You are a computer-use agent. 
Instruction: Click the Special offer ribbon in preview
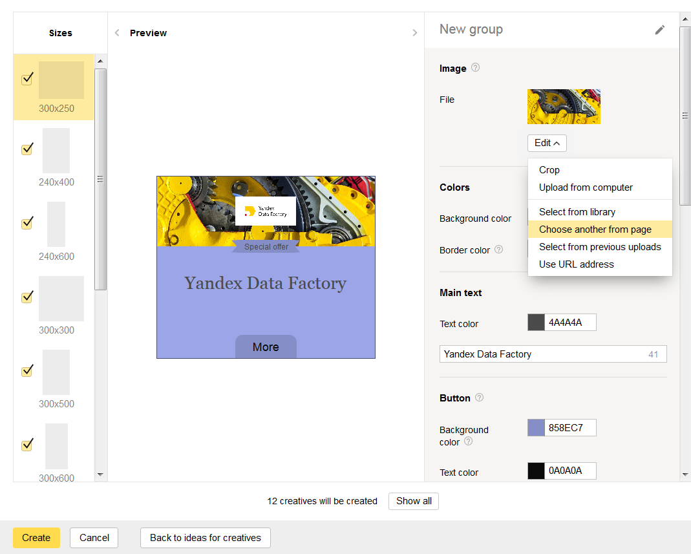click(266, 247)
